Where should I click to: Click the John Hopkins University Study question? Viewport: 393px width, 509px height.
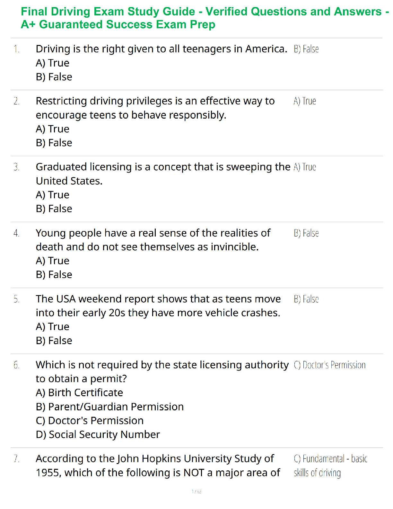[158, 465]
